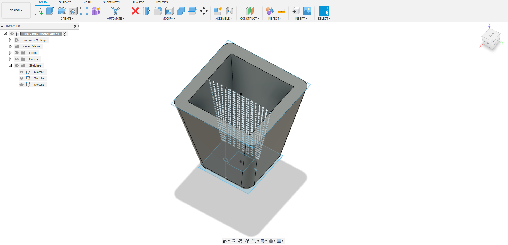Switch to the SURFACE tab

pos(65,2)
